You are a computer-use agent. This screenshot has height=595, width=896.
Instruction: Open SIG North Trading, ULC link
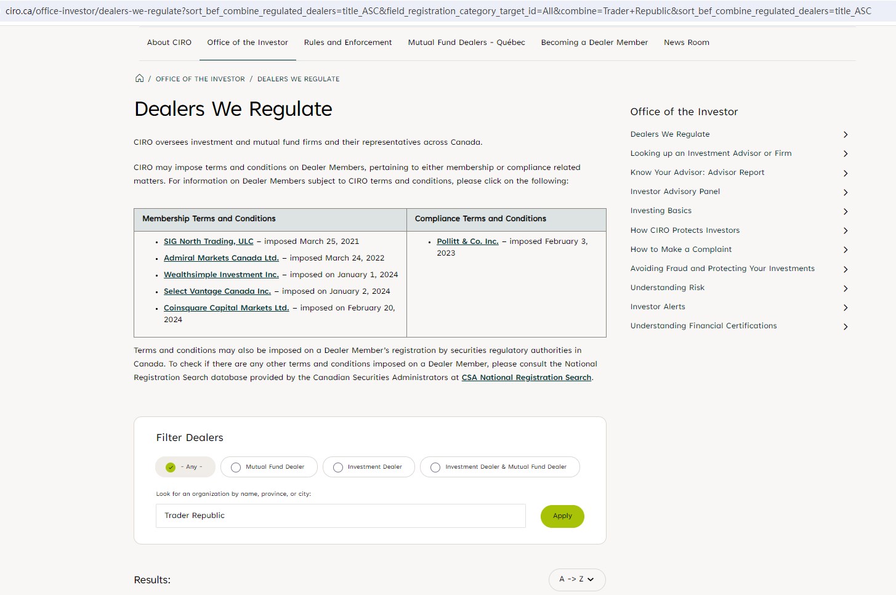209,241
